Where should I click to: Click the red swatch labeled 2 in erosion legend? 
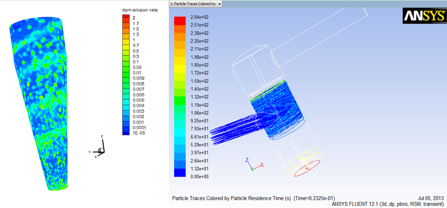click(x=125, y=18)
